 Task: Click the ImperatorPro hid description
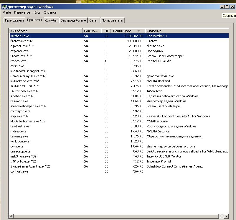159,161
